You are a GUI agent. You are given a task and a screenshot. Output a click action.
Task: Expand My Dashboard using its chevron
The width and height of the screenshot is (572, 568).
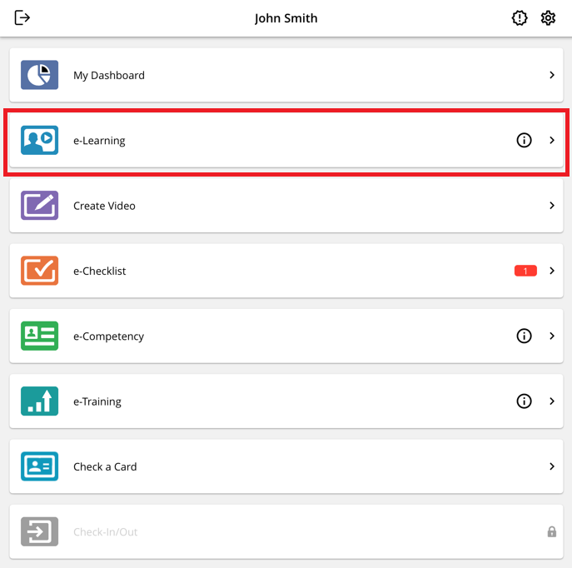click(551, 75)
